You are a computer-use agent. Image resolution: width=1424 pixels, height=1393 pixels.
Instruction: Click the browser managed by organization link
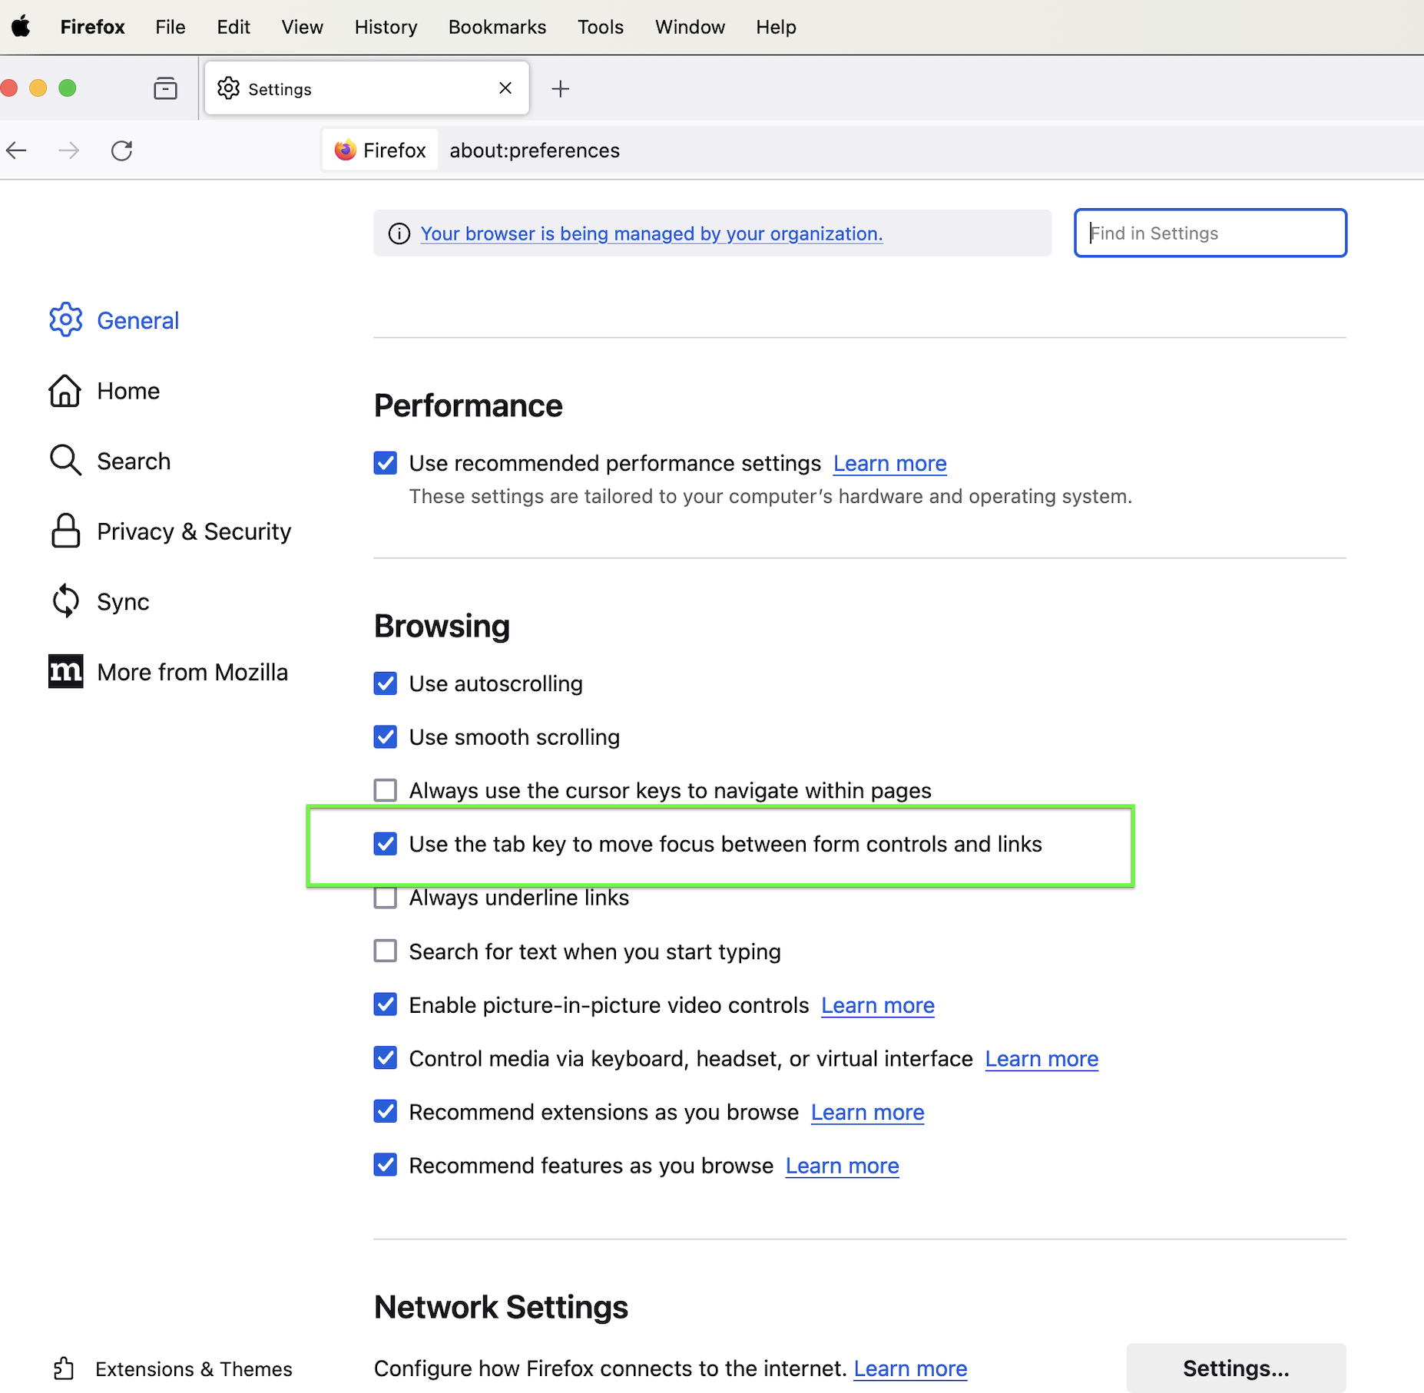(651, 233)
